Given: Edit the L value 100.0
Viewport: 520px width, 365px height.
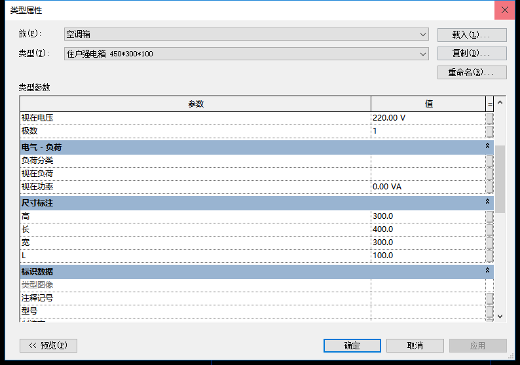Looking at the screenshot, I should [428, 256].
